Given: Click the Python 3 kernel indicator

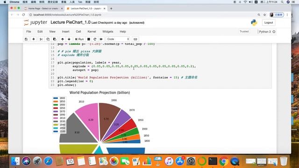Looking at the screenshot, I should tap(267, 32).
